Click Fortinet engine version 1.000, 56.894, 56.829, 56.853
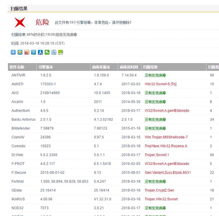 point(64,181)
